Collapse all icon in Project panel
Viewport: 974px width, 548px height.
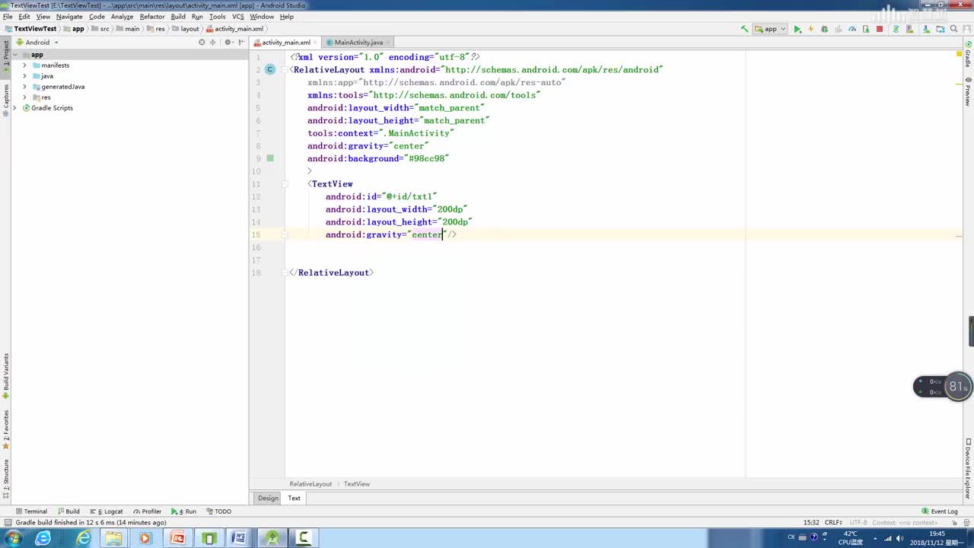pyautogui.click(x=215, y=43)
